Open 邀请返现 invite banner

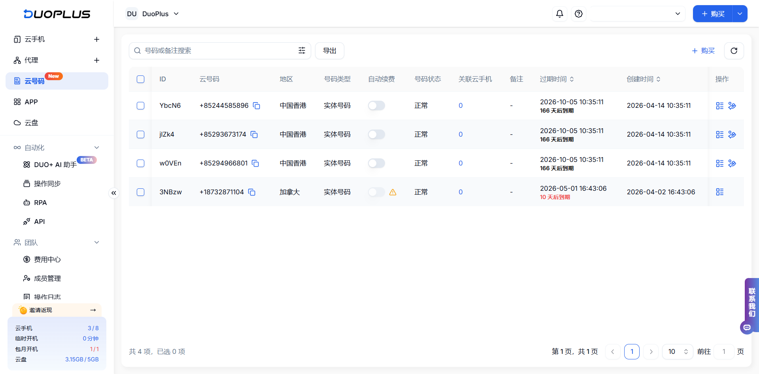[x=57, y=310]
